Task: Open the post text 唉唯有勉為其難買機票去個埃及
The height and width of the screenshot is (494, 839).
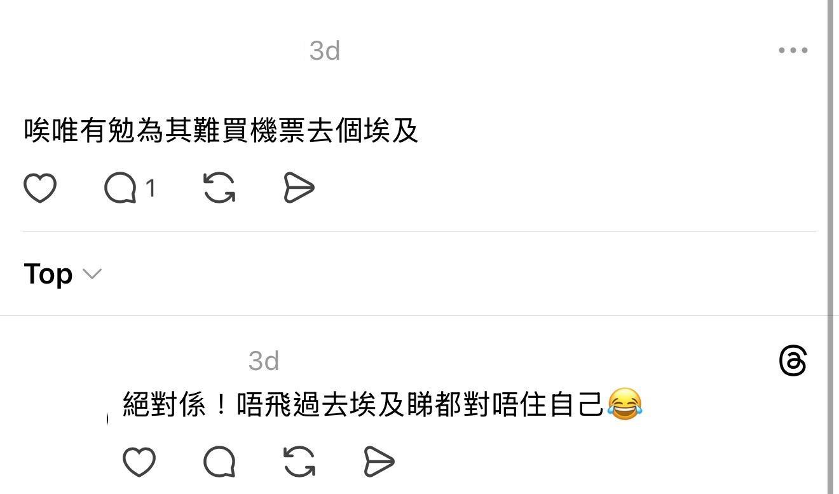Action: click(x=221, y=131)
